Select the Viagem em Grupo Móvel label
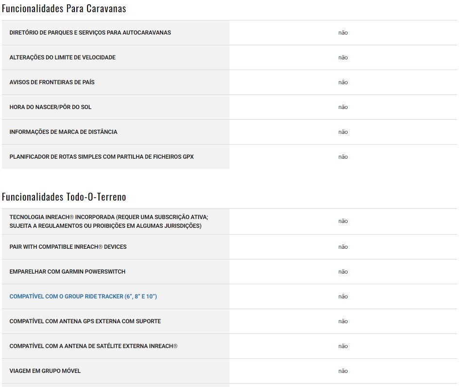The height and width of the screenshot is (387, 460). [45, 371]
